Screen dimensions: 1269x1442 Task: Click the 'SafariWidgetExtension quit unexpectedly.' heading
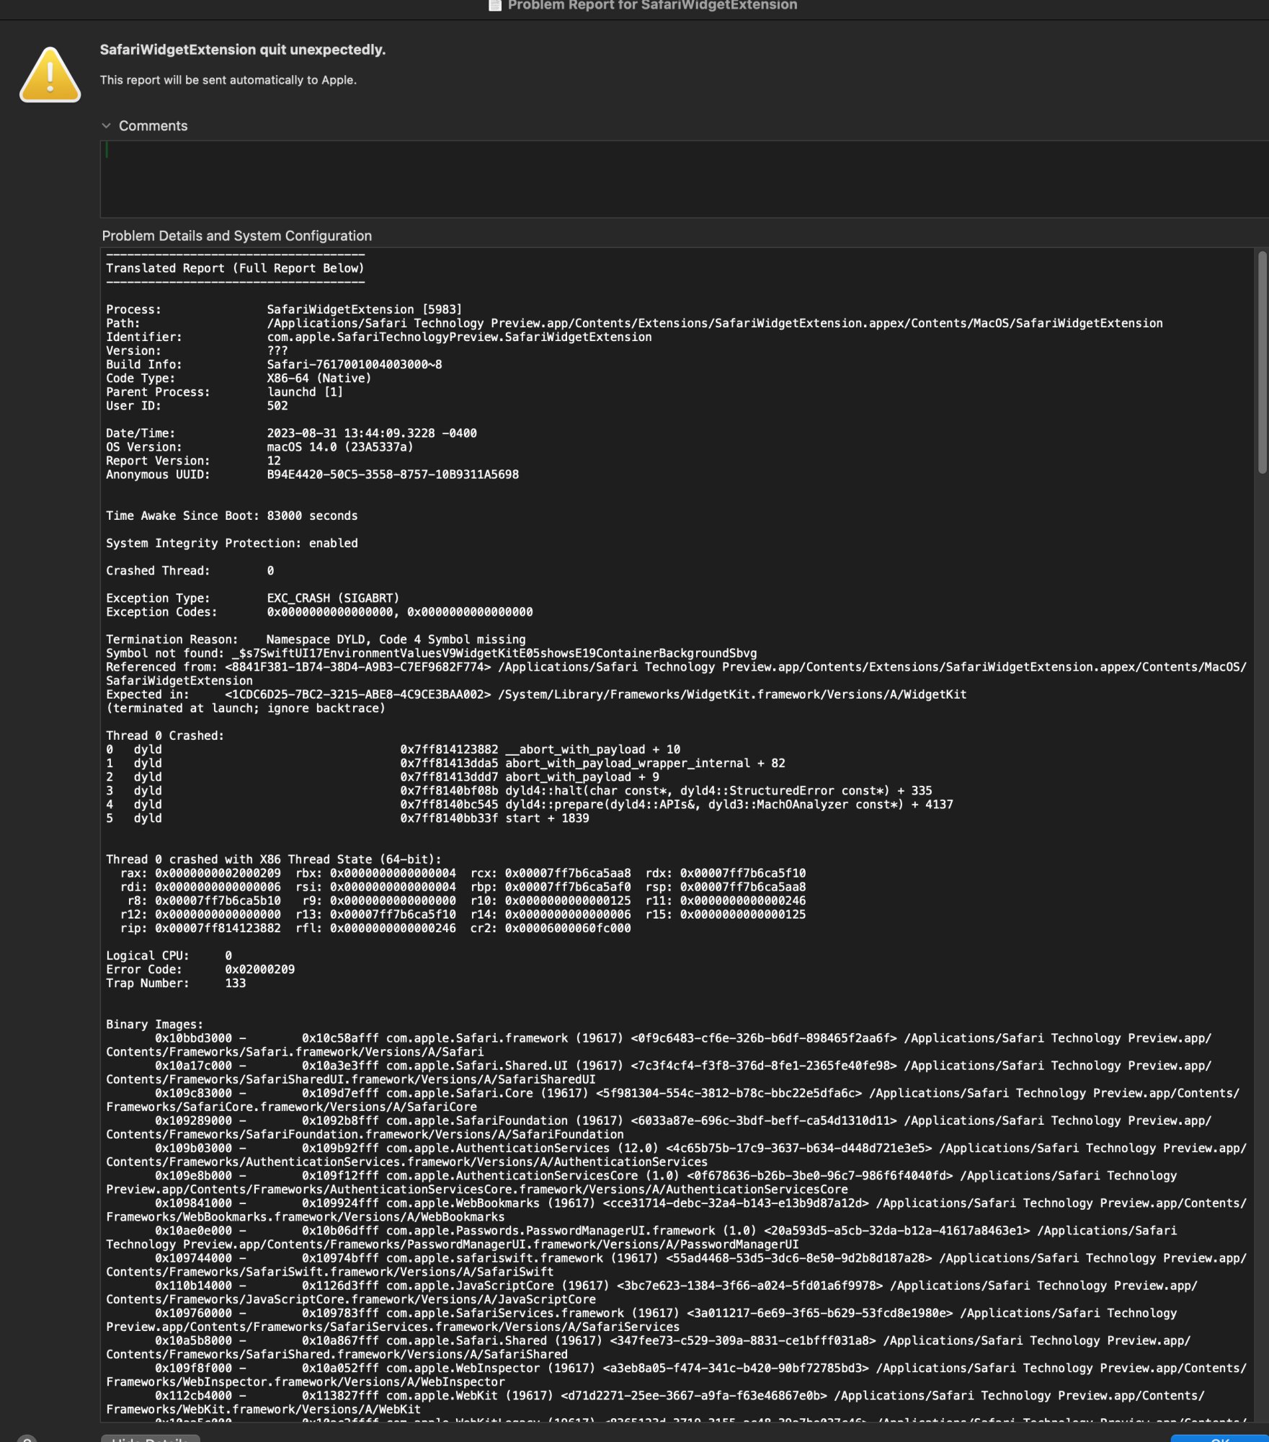click(x=243, y=50)
